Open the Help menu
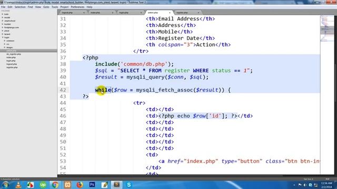The width and height of the screenshot is (337, 189). 90,7
